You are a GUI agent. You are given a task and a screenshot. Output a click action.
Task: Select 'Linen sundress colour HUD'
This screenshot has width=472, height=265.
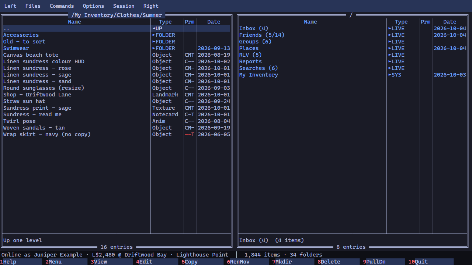pyautogui.click(x=117, y=61)
